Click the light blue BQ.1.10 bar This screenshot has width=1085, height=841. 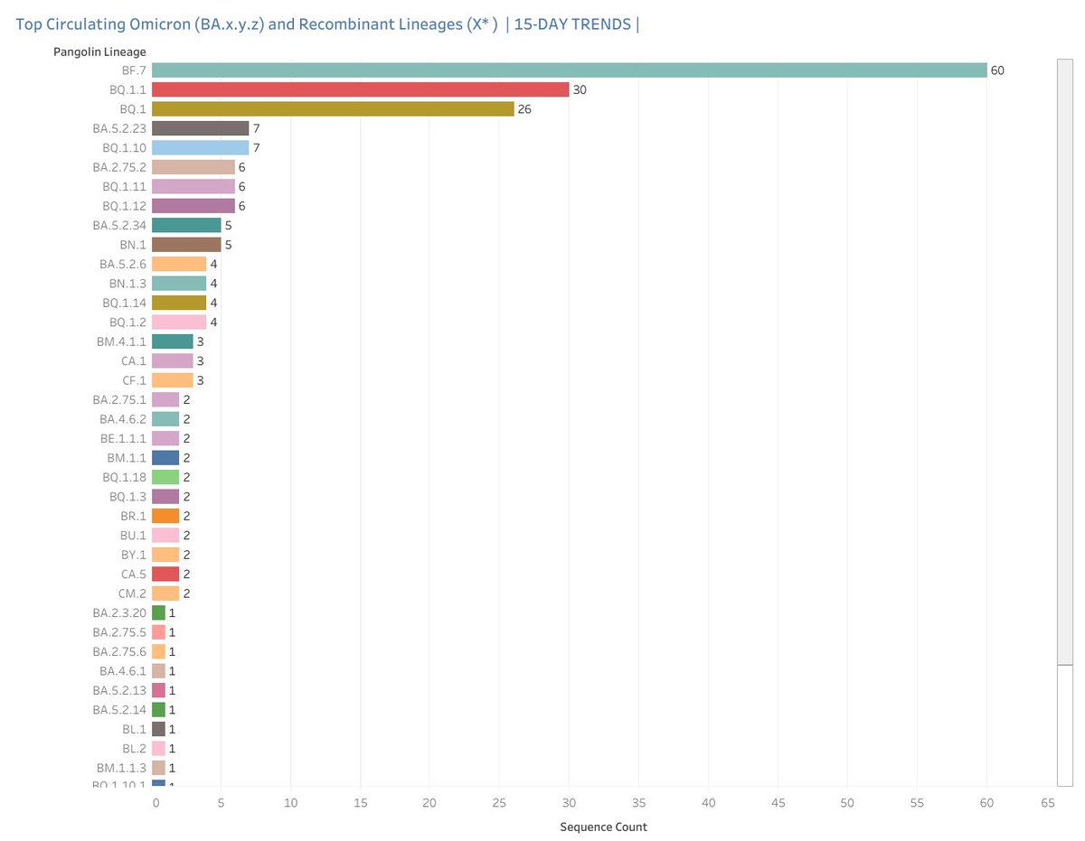point(201,147)
